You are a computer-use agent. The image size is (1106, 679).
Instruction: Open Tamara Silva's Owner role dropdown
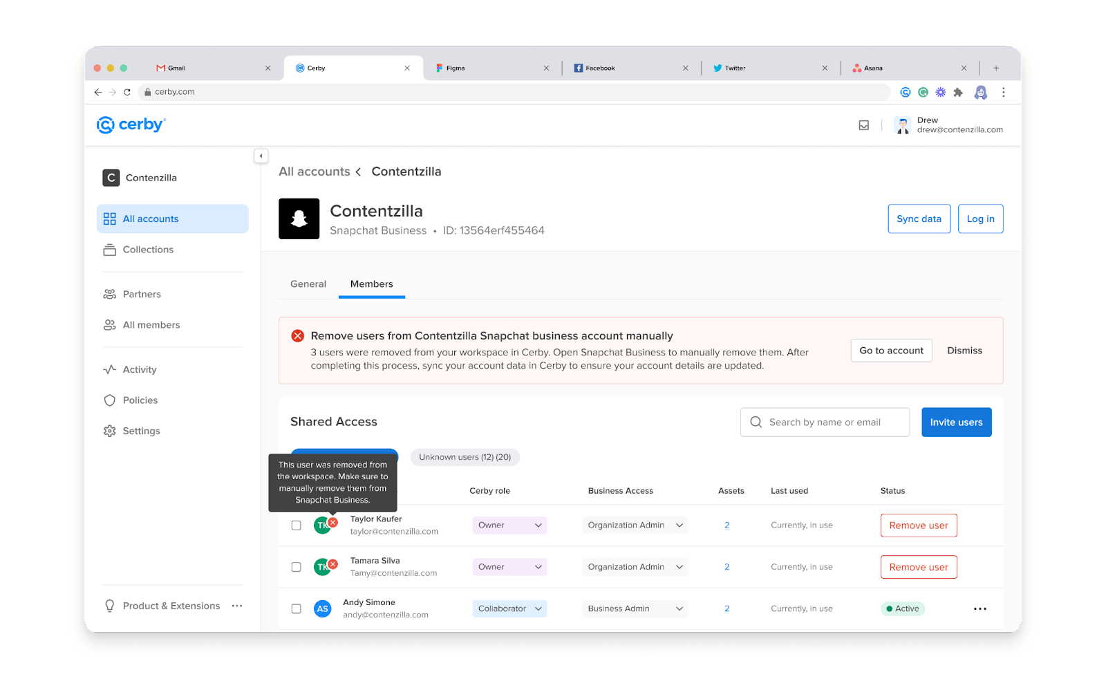tap(509, 567)
